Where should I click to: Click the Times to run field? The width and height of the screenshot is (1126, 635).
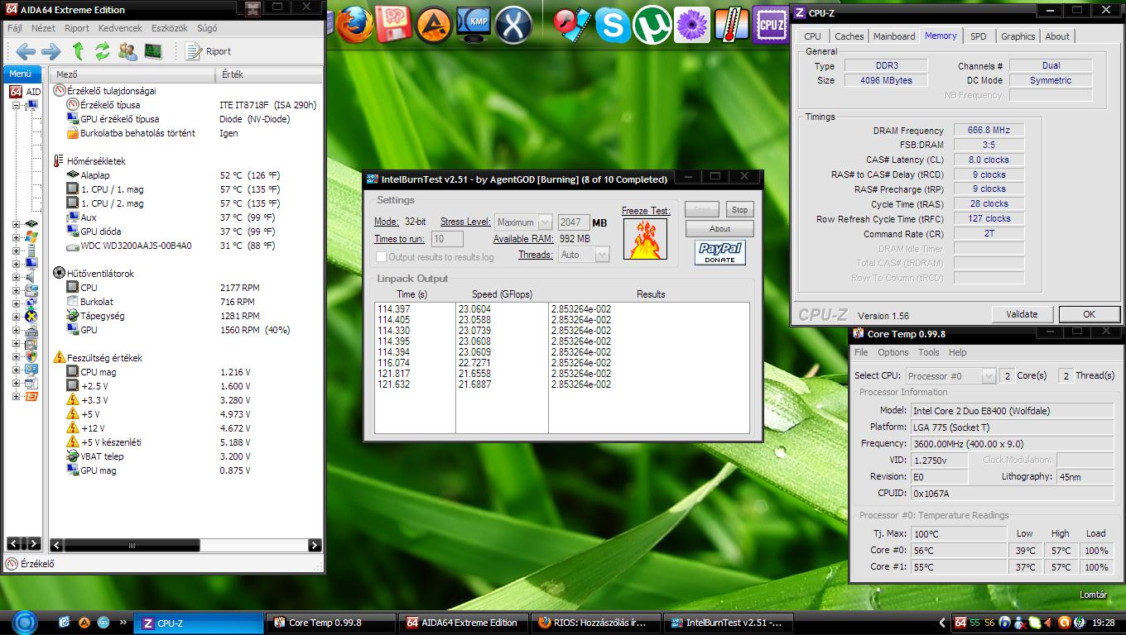448,239
